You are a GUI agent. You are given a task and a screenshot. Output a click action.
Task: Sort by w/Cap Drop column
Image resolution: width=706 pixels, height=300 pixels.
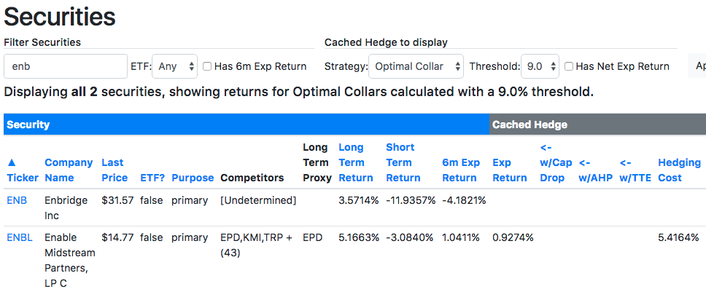pos(556,162)
